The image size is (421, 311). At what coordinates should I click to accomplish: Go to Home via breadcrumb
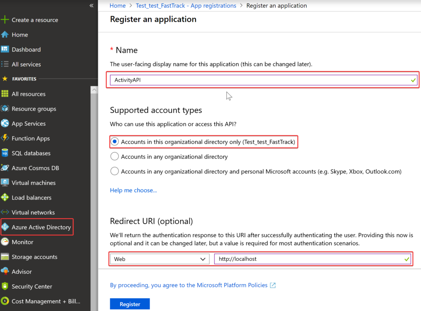point(118,5)
